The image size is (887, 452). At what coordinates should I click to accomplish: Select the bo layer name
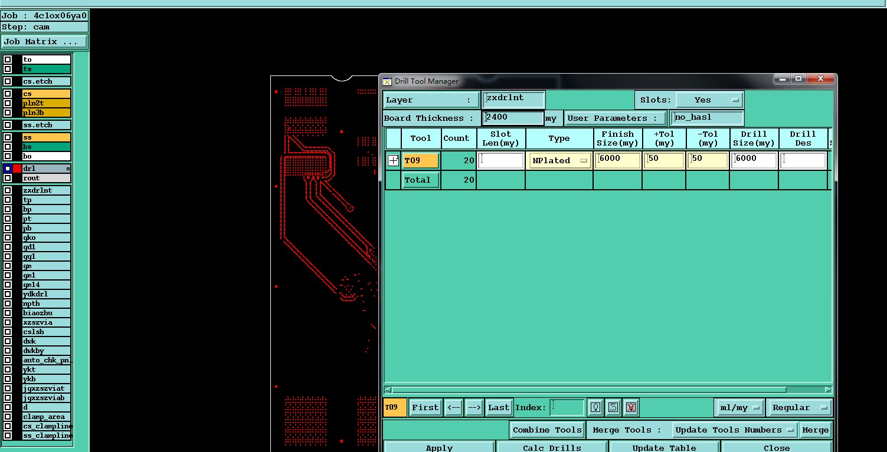coord(47,156)
